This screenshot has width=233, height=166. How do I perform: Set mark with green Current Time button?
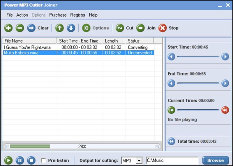click(171, 110)
